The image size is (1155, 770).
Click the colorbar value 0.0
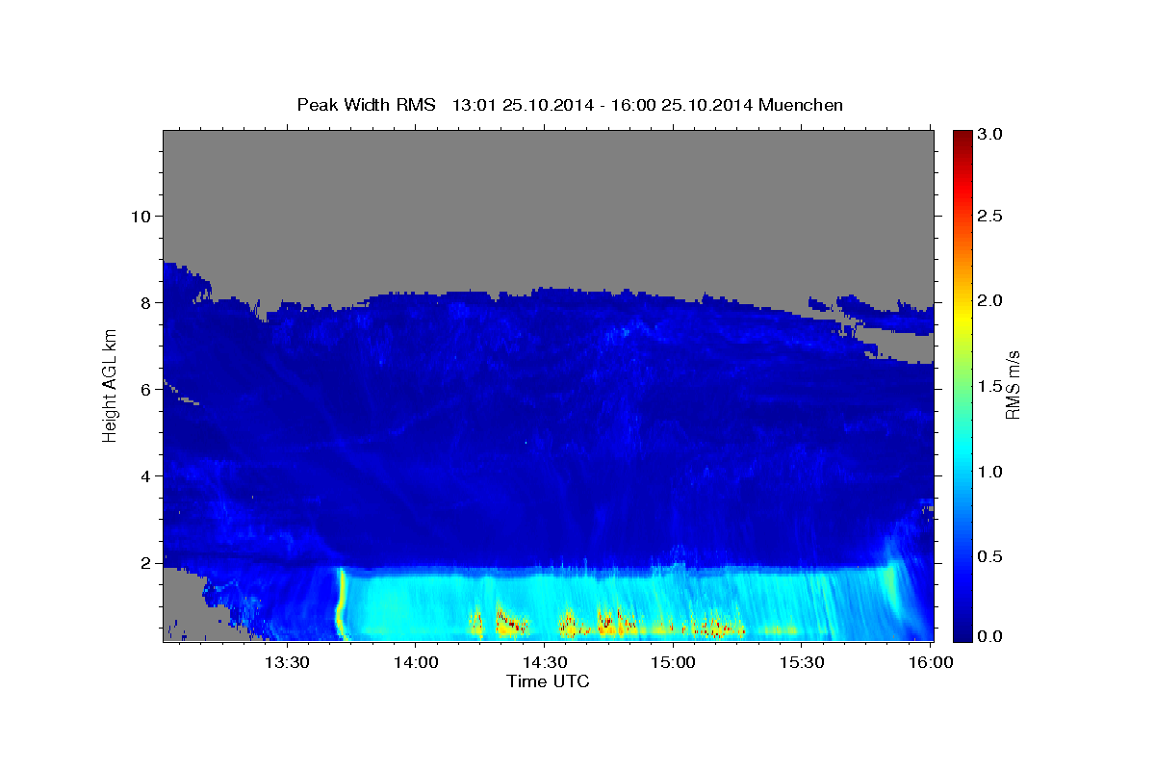(x=991, y=636)
